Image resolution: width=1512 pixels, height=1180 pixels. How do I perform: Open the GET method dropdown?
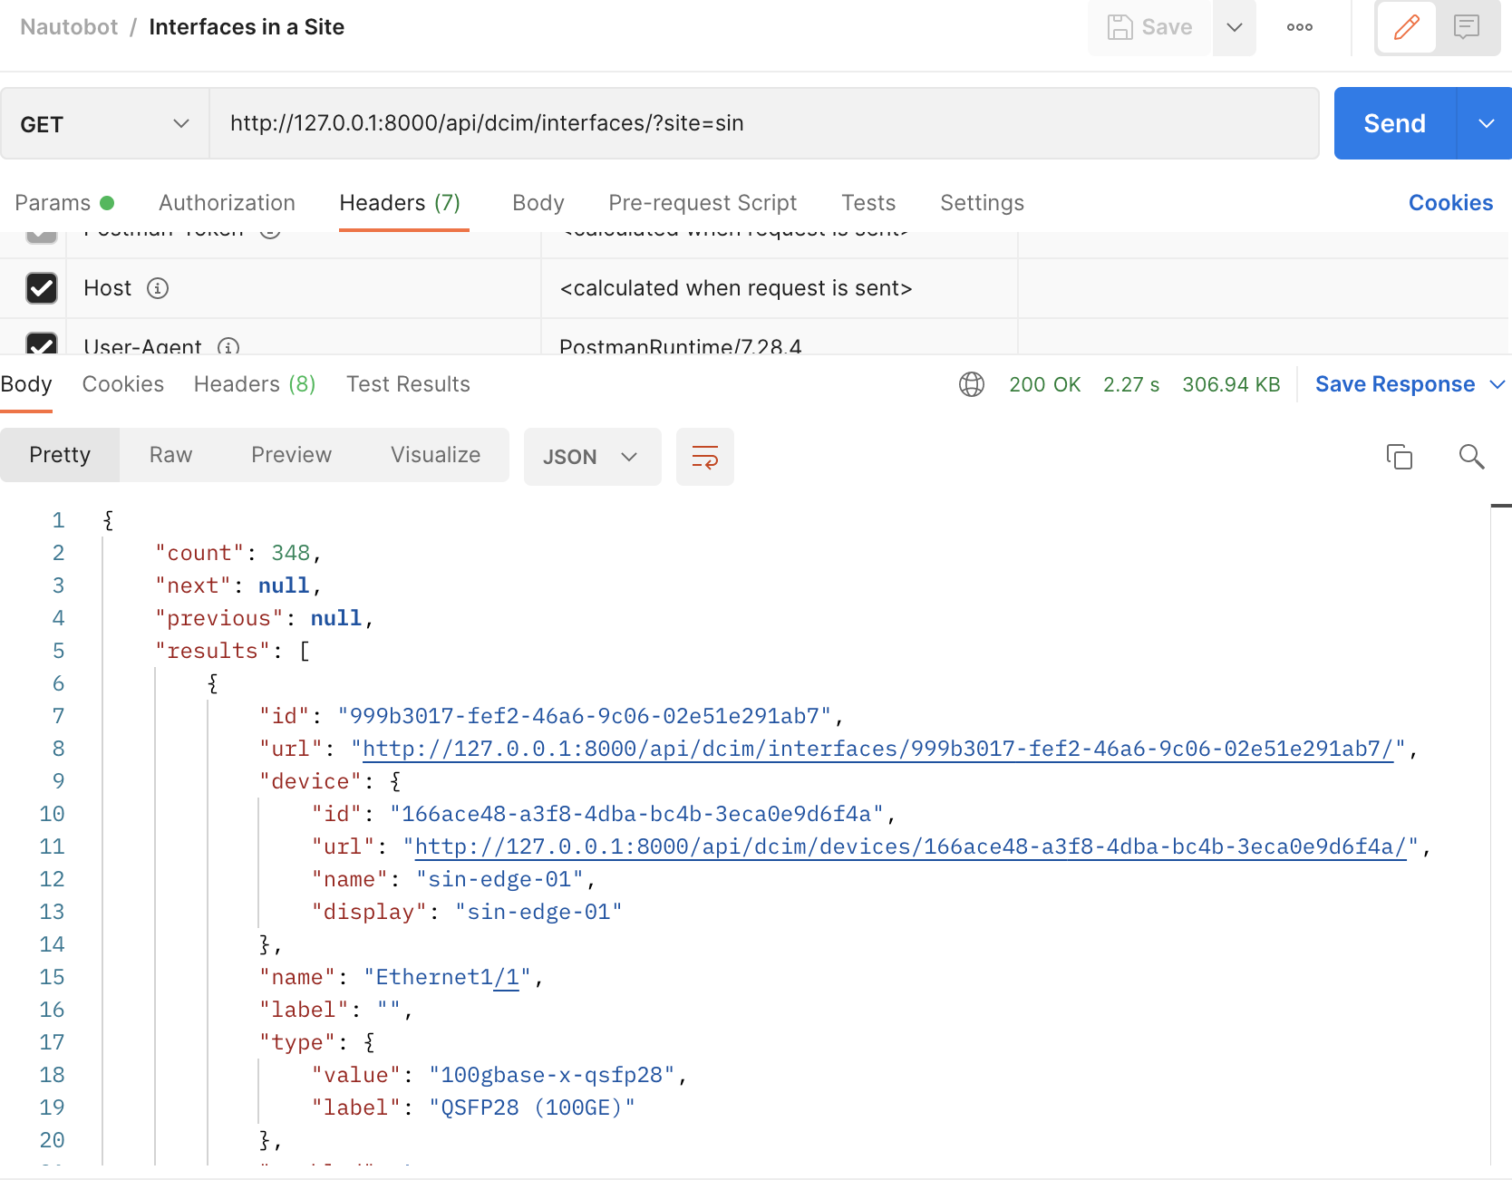(x=104, y=124)
